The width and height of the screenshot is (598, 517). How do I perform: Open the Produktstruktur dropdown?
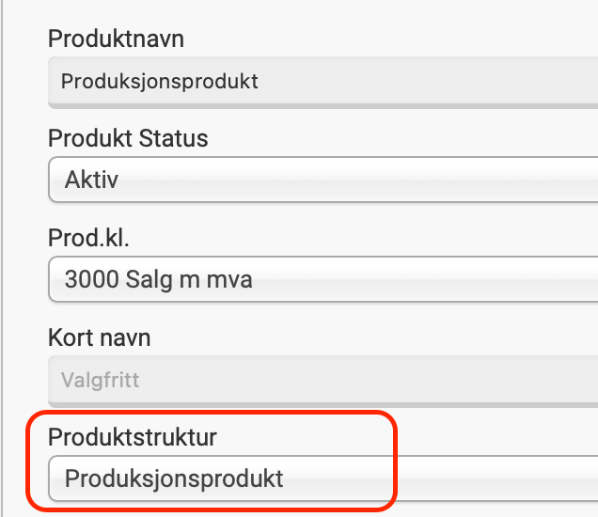320,478
